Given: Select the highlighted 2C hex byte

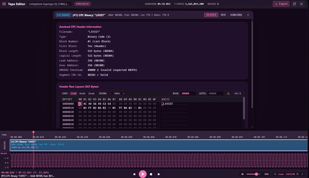Looking at the screenshot, I should pos(80,104).
